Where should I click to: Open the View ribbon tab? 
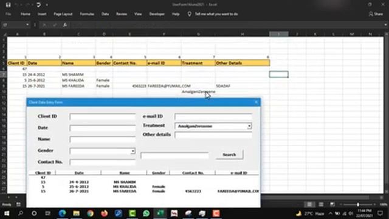pyautogui.click(x=138, y=14)
